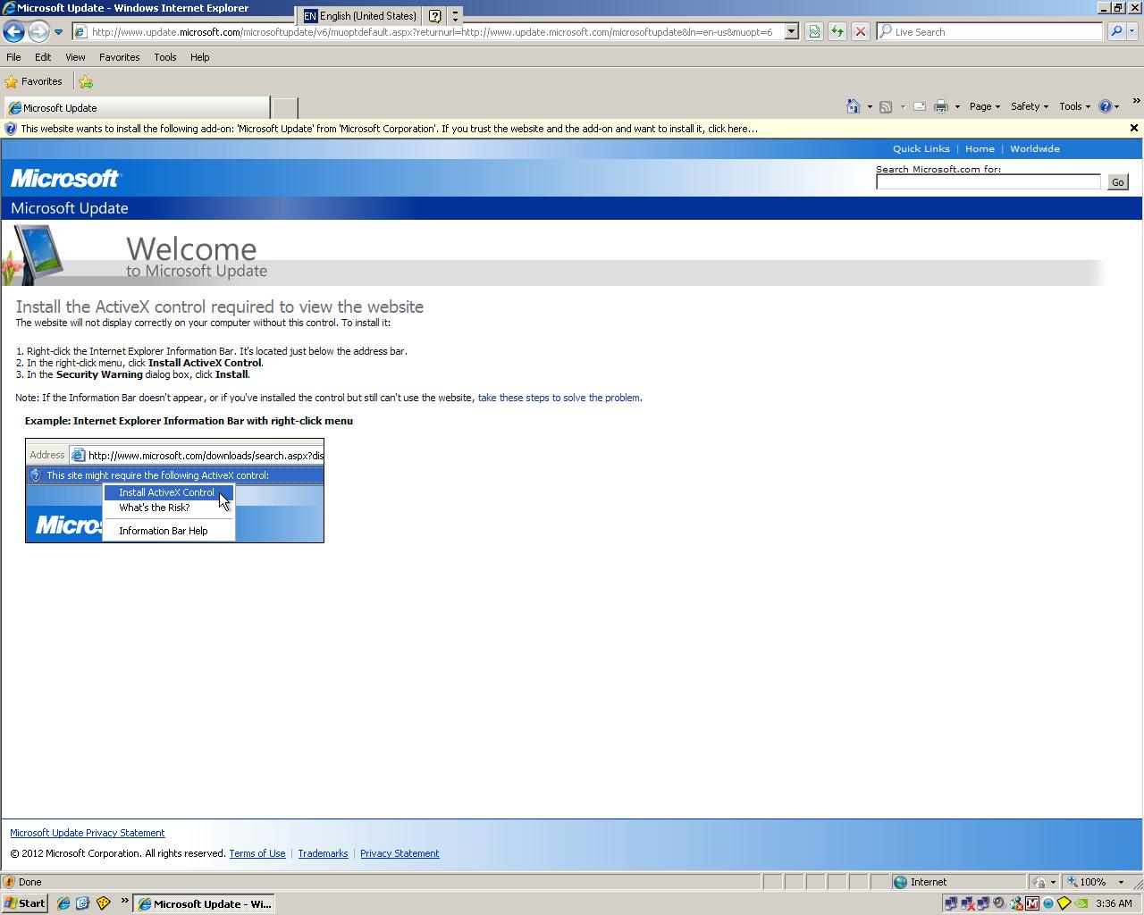Launch Internet Explorer from Quick Launch

63,903
